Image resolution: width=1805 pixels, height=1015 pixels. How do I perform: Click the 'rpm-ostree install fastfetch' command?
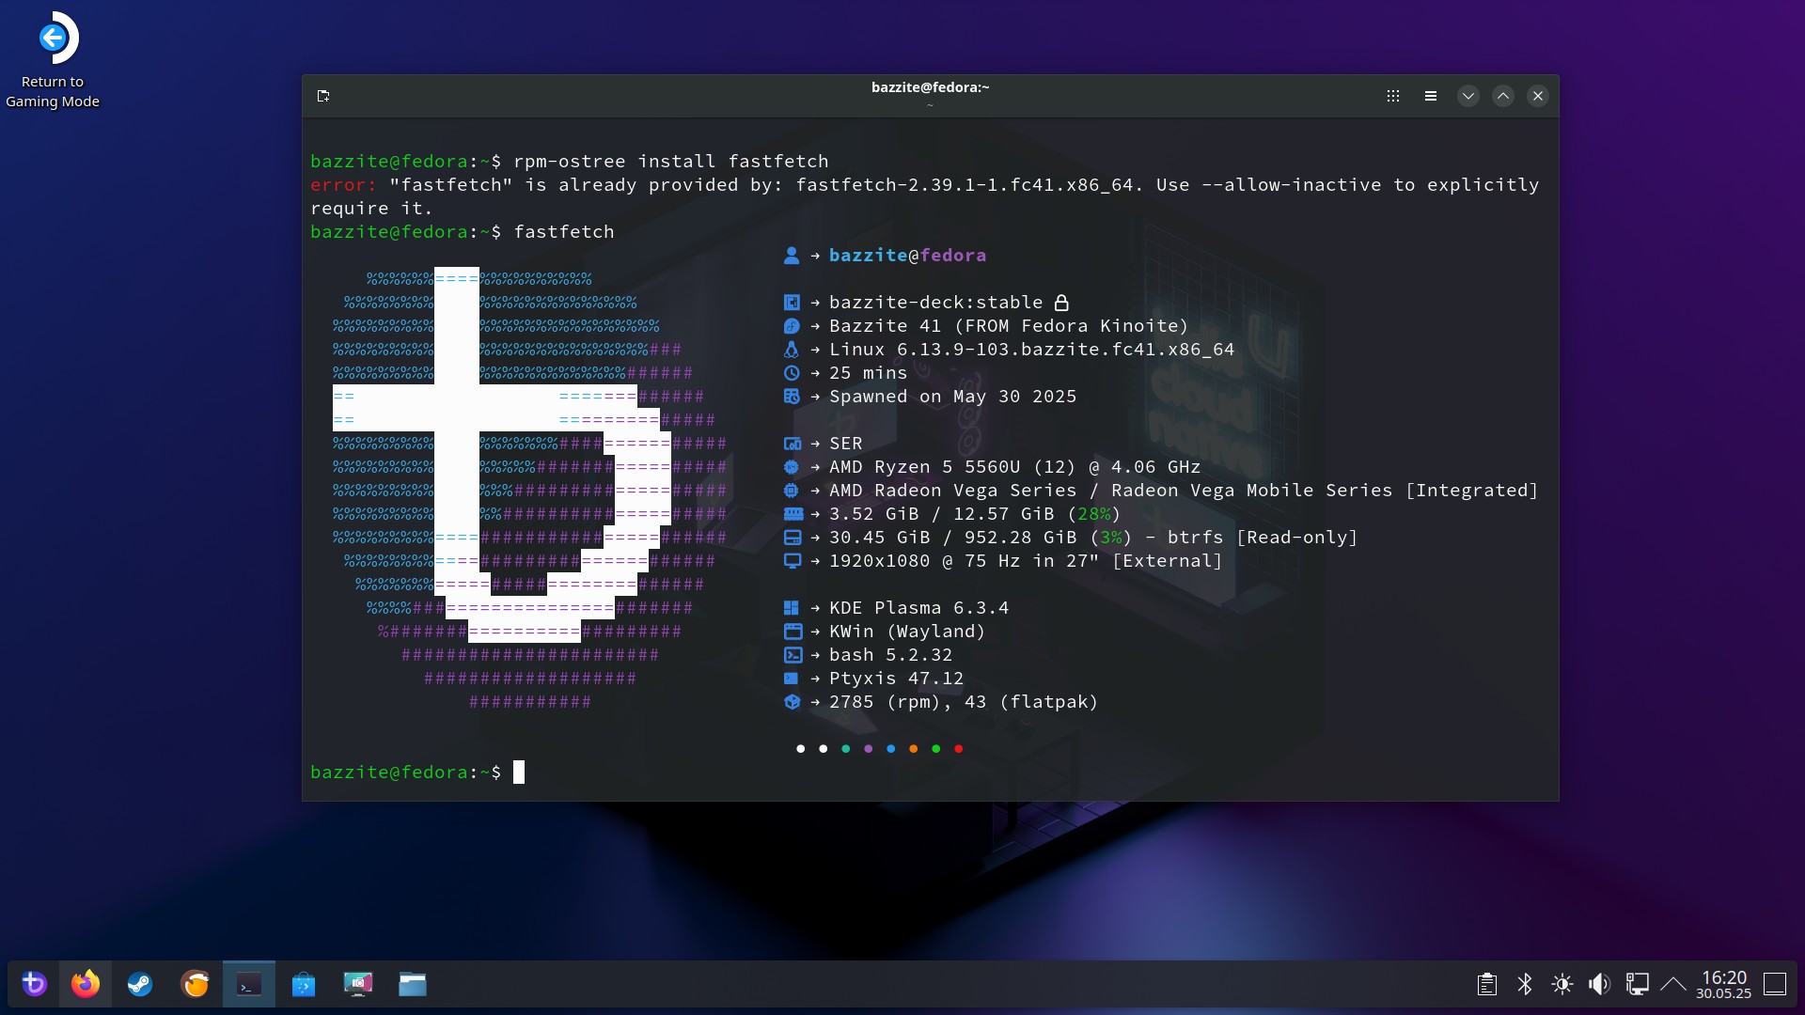[671, 162]
